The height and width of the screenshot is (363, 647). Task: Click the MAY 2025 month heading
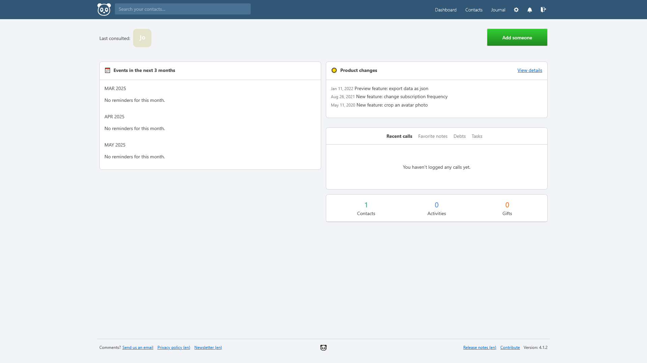(x=115, y=145)
